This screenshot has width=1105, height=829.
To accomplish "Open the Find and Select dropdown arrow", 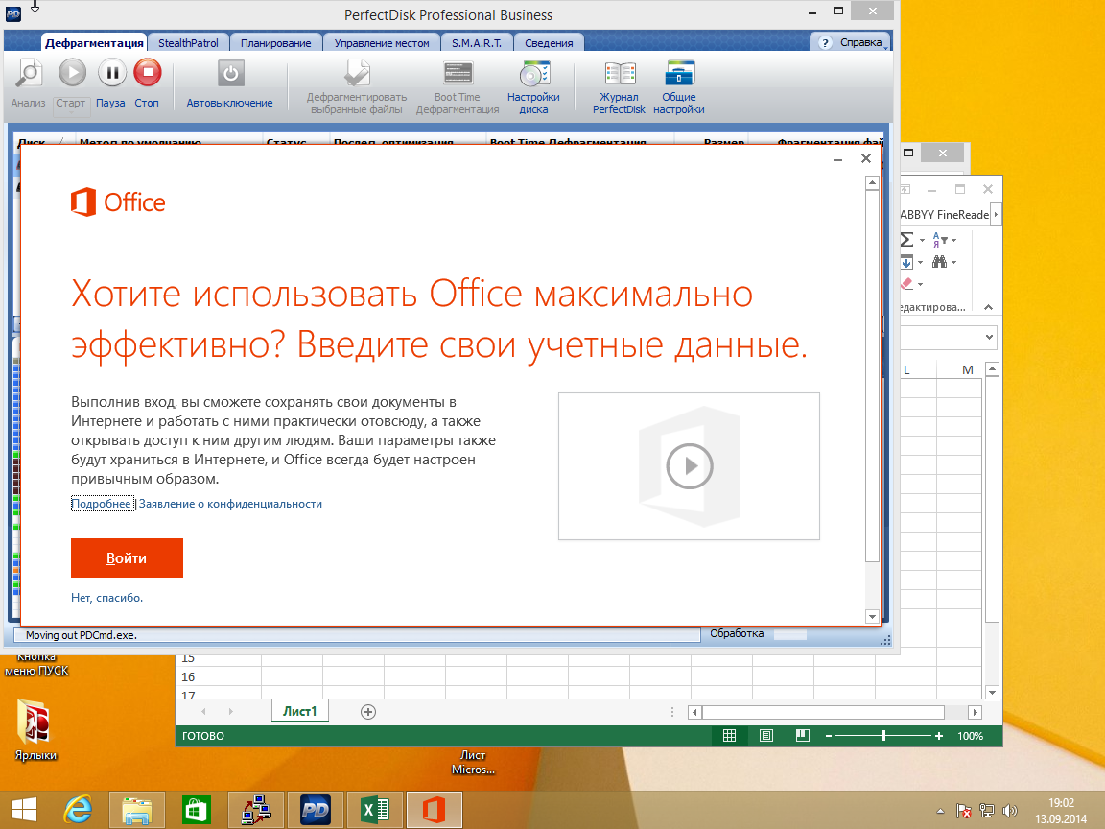I will pyautogui.click(x=954, y=263).
